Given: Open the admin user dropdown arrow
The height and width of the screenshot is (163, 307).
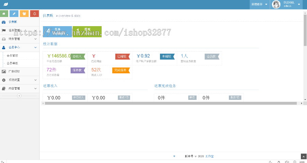Looking at the screenshot, I should tap(299, 4).
